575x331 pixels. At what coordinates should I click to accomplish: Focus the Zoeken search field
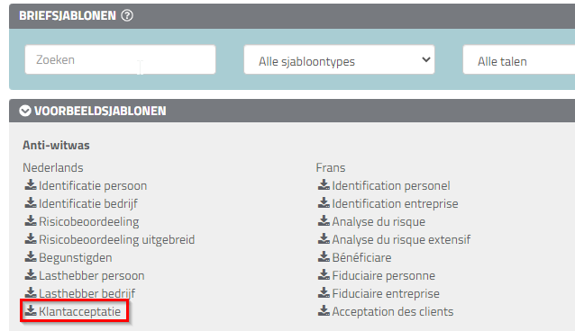tap(120, 59)
